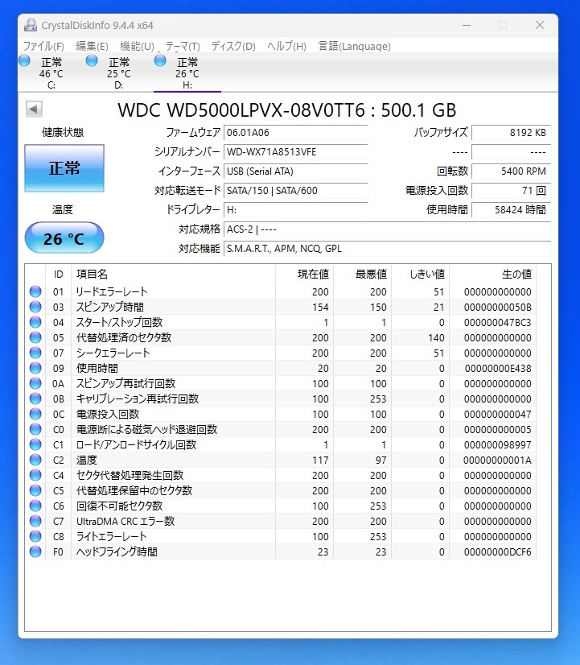Screen dimensions: 580x665
Task: Click the blue status orb for drive H:
Action: tap(160, 60)
